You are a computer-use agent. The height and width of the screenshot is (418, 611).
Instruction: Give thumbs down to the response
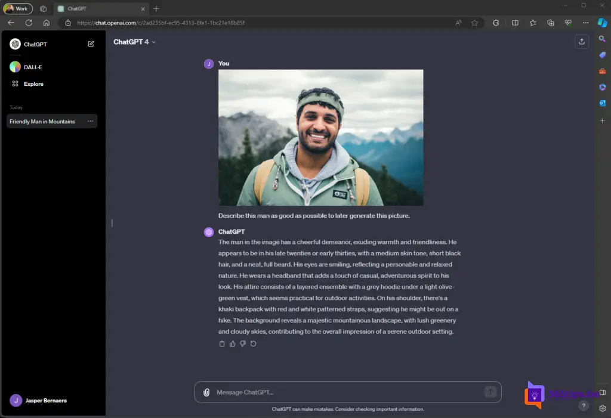click(x=243, y=344)
